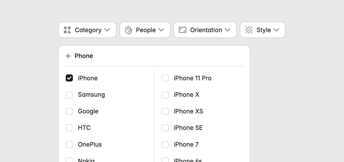This screenshot has height=162, width=344.
Task: Check the Samsung checkbox
Action: (69, 94)
